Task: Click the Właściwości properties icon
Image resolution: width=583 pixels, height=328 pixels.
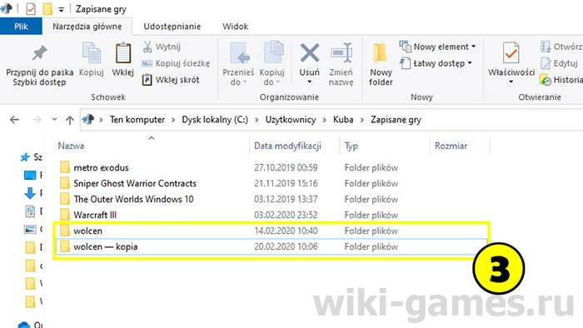Action: click(511, 52)
